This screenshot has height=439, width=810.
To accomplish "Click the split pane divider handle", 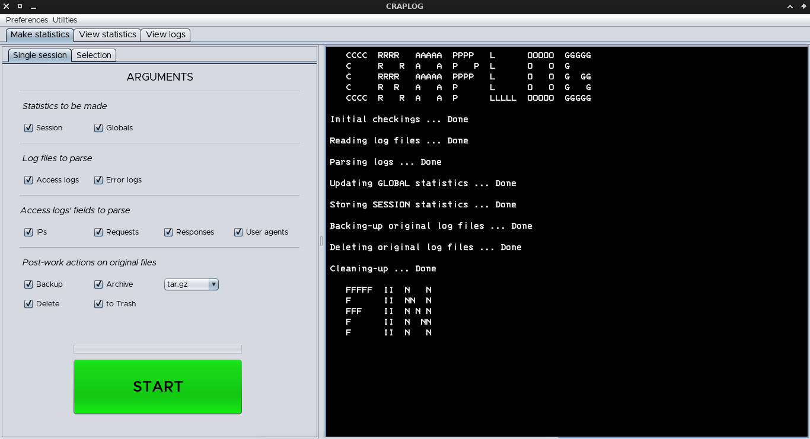I will pyautogui.click(x=321, y=241).
